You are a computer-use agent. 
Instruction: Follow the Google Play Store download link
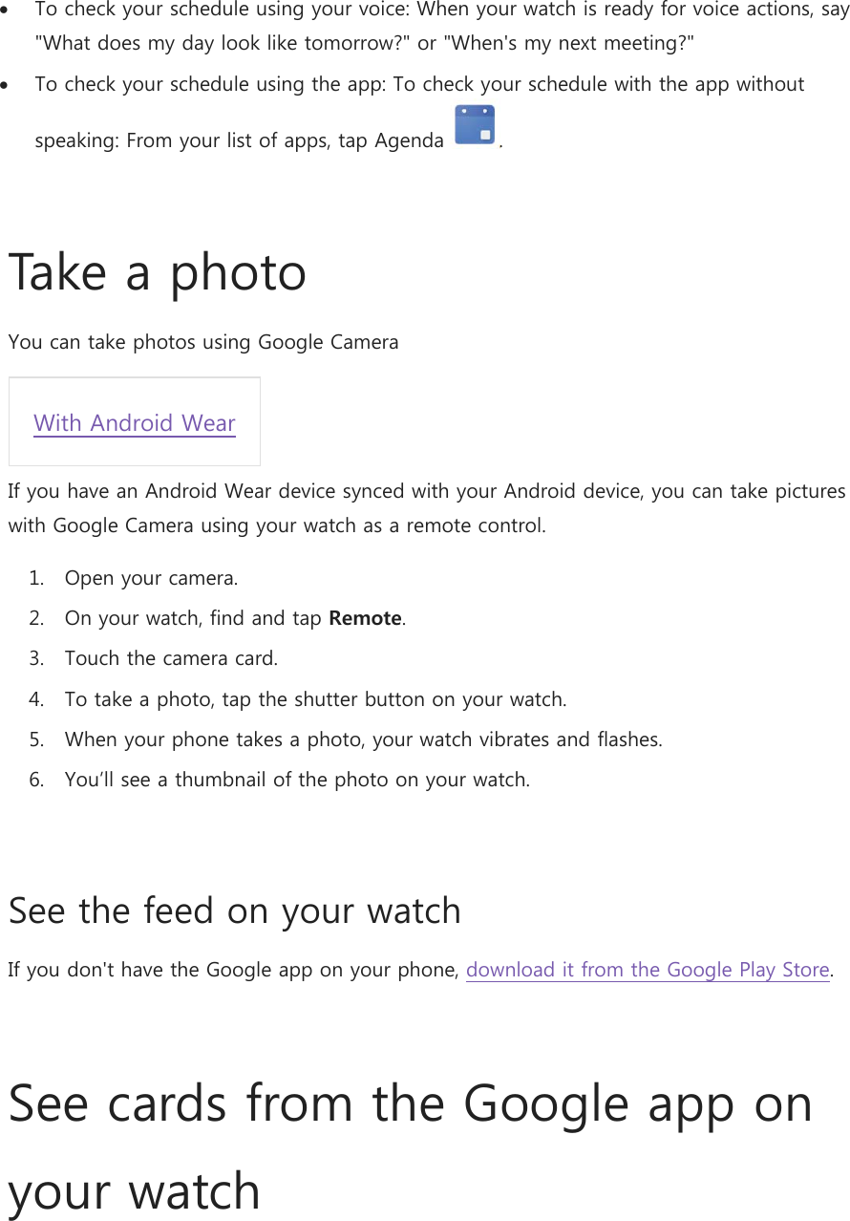click(x=648, y=970)
